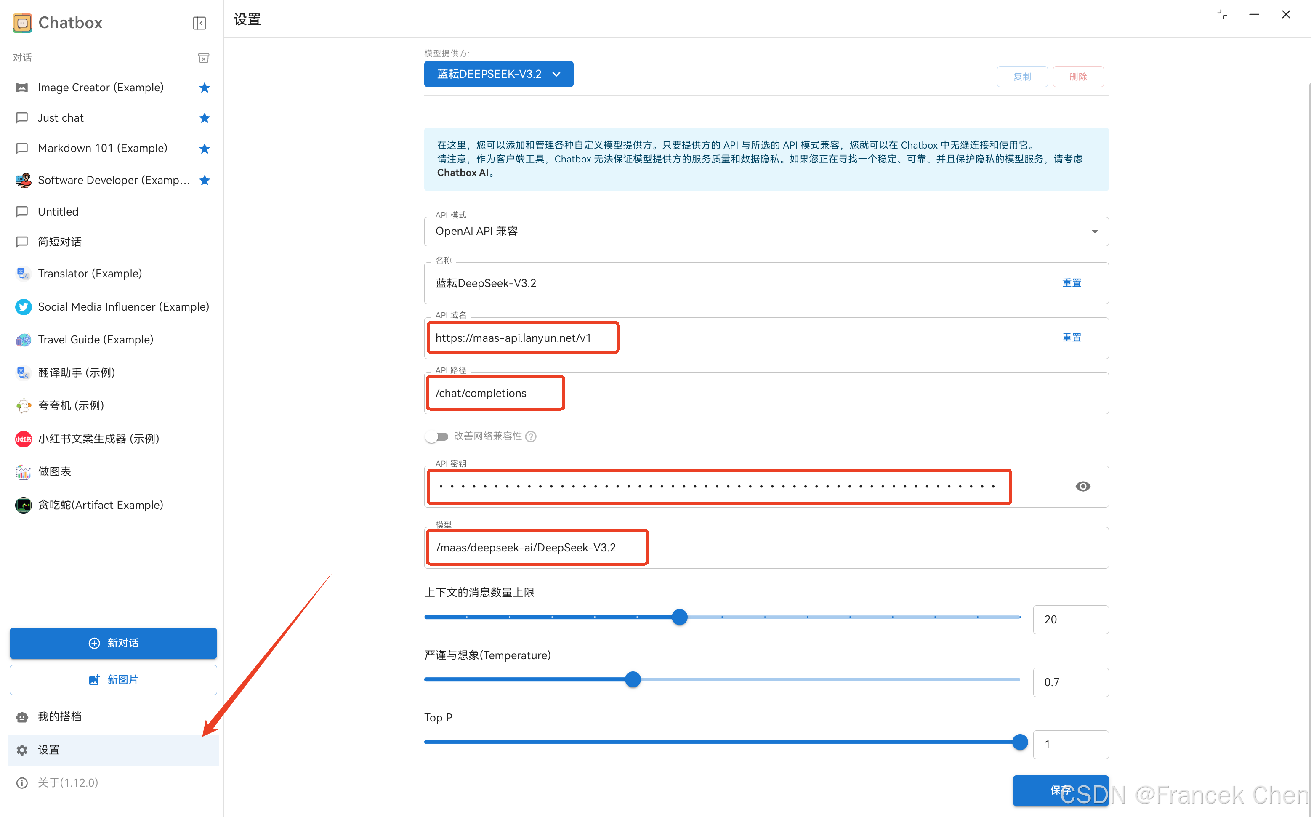The height and width of the screenshot is (817, 1311).
Task: Click the window compact-mode icon at top right
Action: tap(1222, 15)
